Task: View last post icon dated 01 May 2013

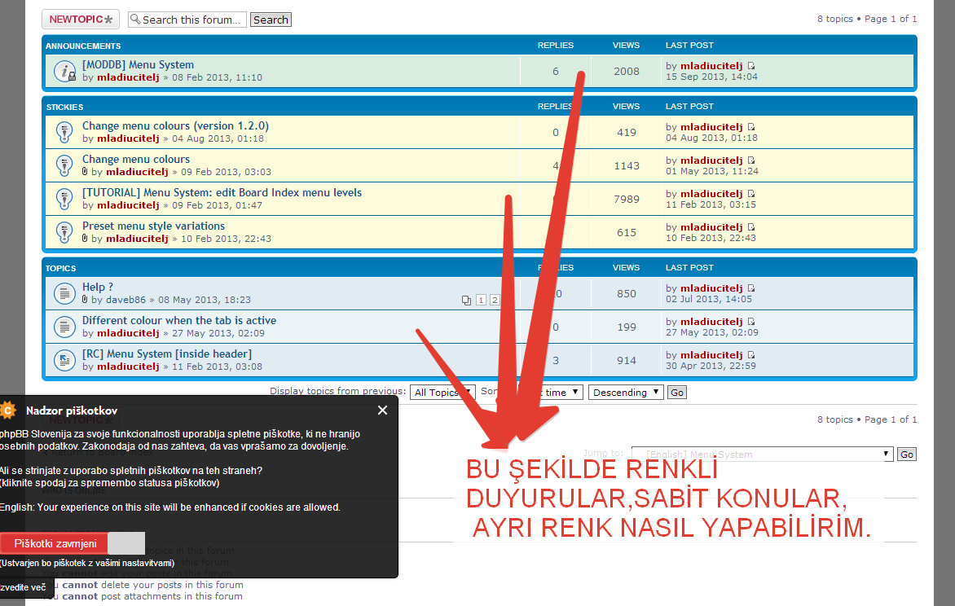Action: tap(751, 160)
